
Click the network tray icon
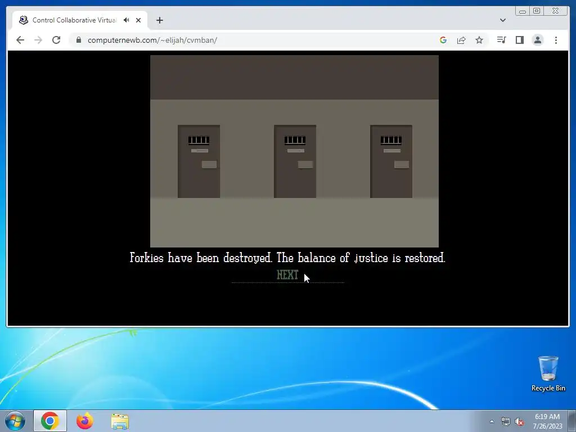[506, 422]
